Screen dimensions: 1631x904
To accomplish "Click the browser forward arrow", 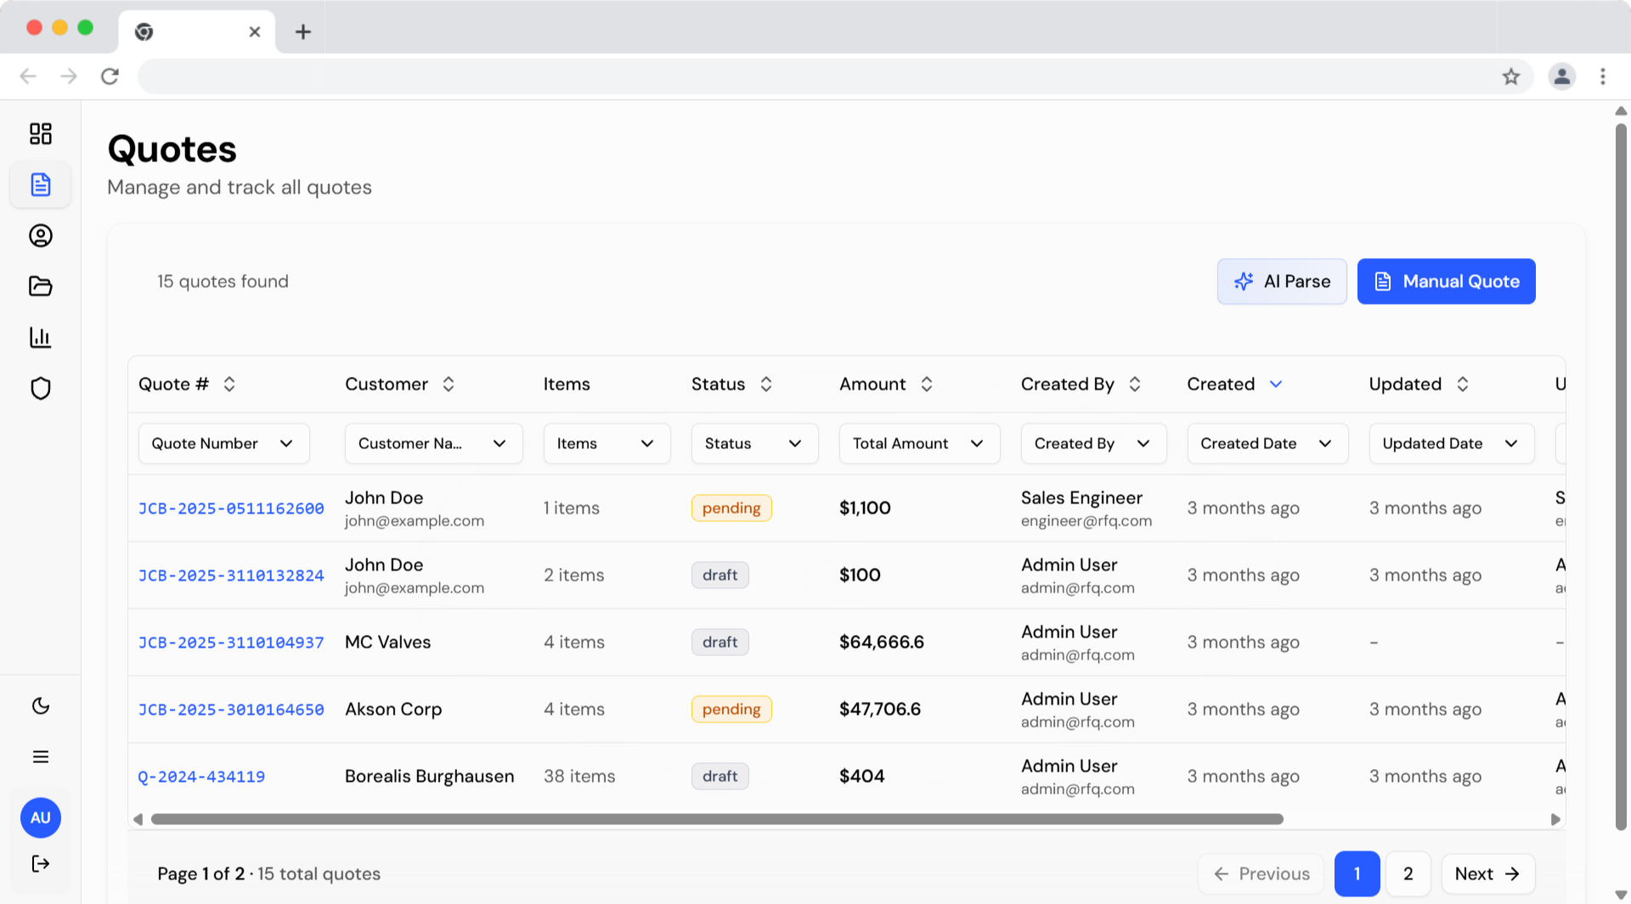I will tap(69, 76).
